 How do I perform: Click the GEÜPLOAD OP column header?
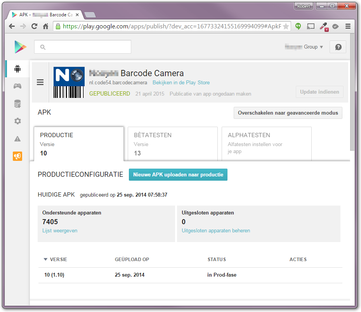(132, 260)
